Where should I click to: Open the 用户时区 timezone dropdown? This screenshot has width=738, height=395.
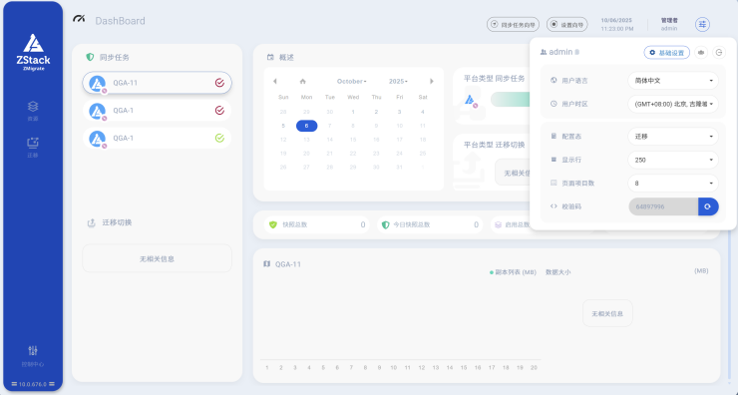coord(672,104)
